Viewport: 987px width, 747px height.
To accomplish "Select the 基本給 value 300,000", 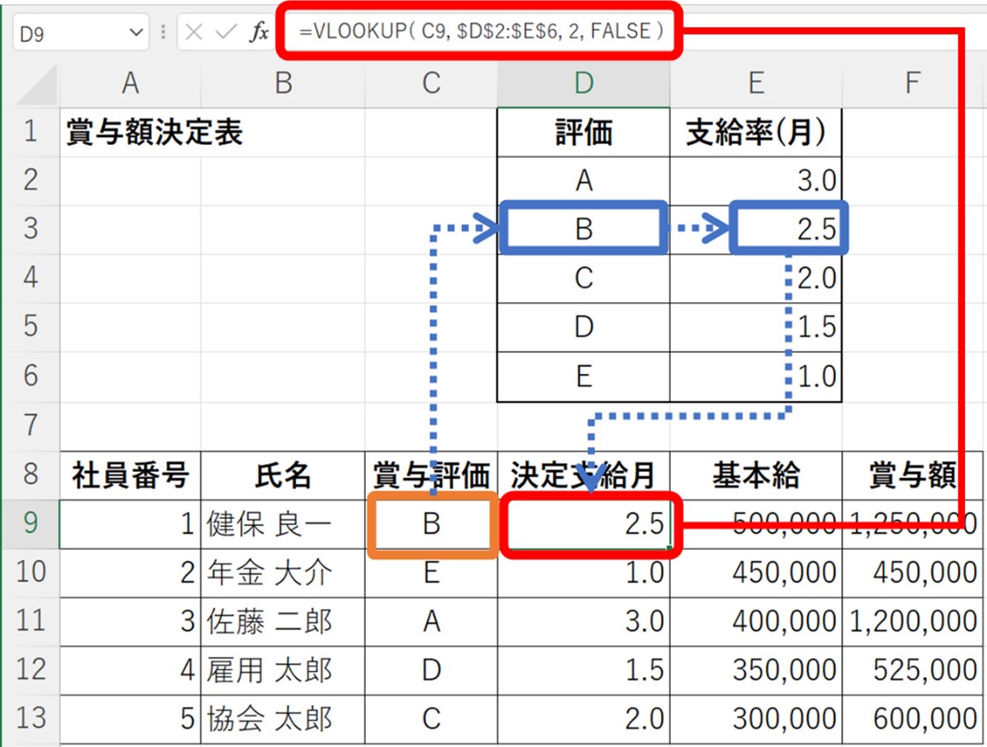I will click(755, 719).
